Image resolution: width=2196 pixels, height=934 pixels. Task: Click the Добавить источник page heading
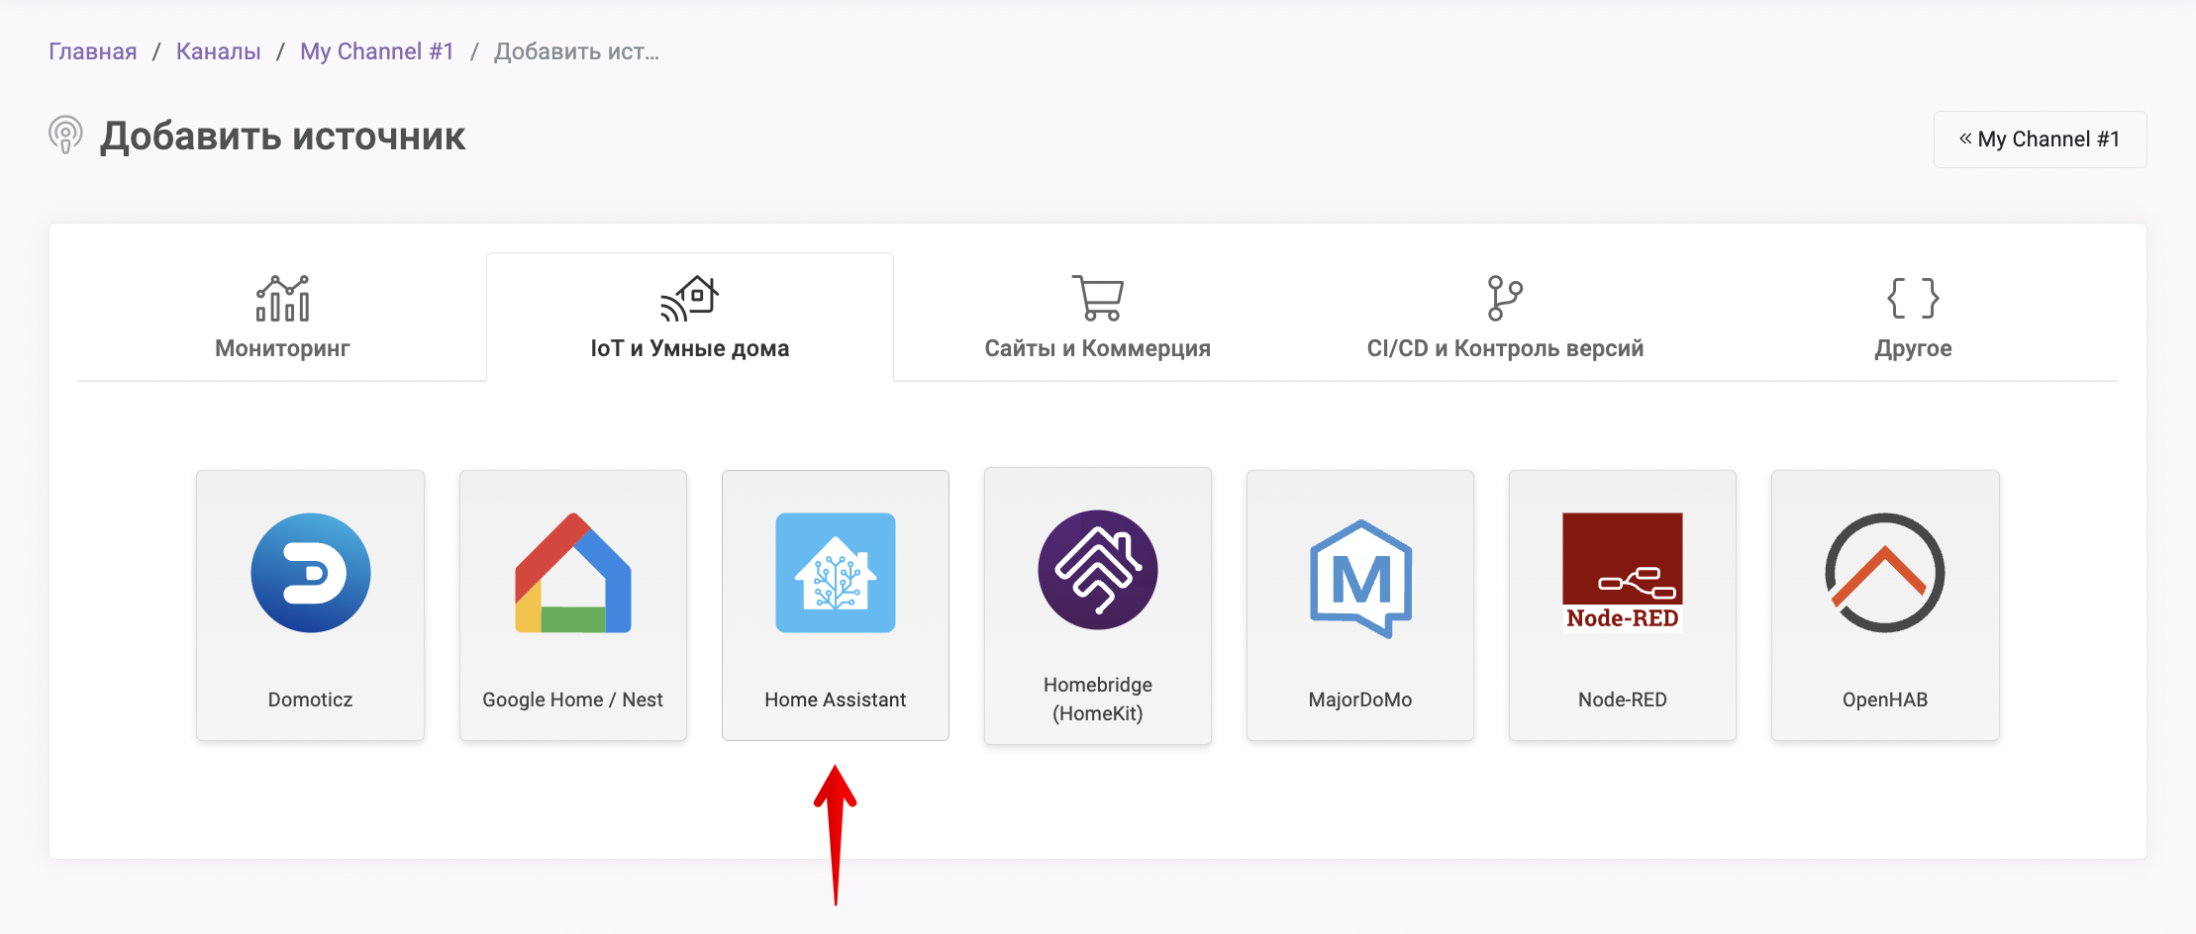282,137
